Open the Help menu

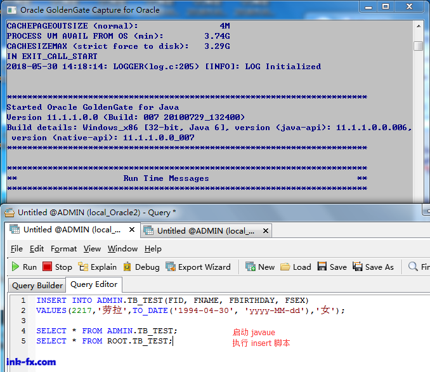coord(153,249)
